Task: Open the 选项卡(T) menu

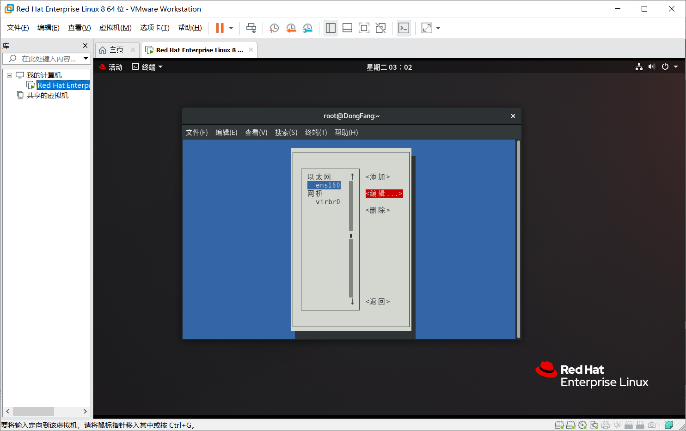Action: pyautogui.click(x=155, y=28)
